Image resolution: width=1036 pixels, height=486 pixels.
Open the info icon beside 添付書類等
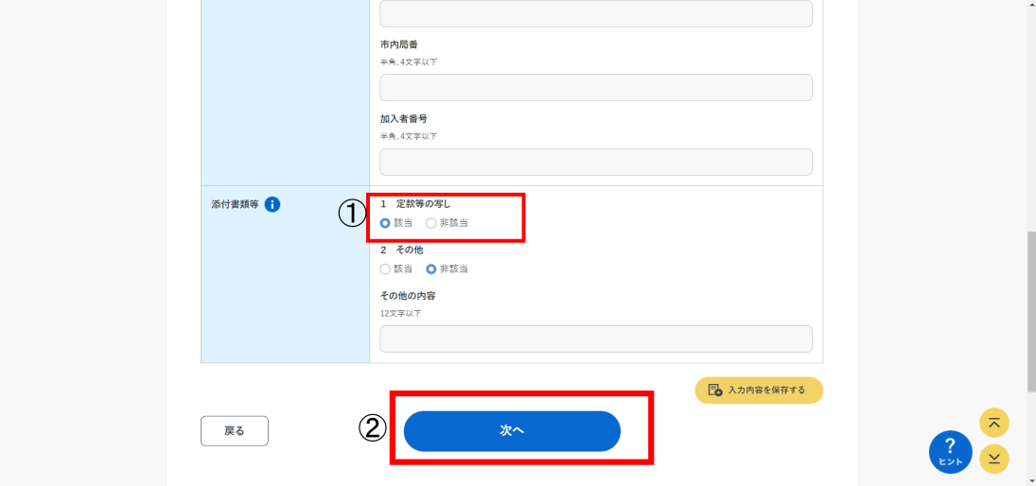click(x=272, y=204)
